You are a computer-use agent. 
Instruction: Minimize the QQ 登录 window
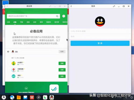pyautogui.click(x=119, y=6)
